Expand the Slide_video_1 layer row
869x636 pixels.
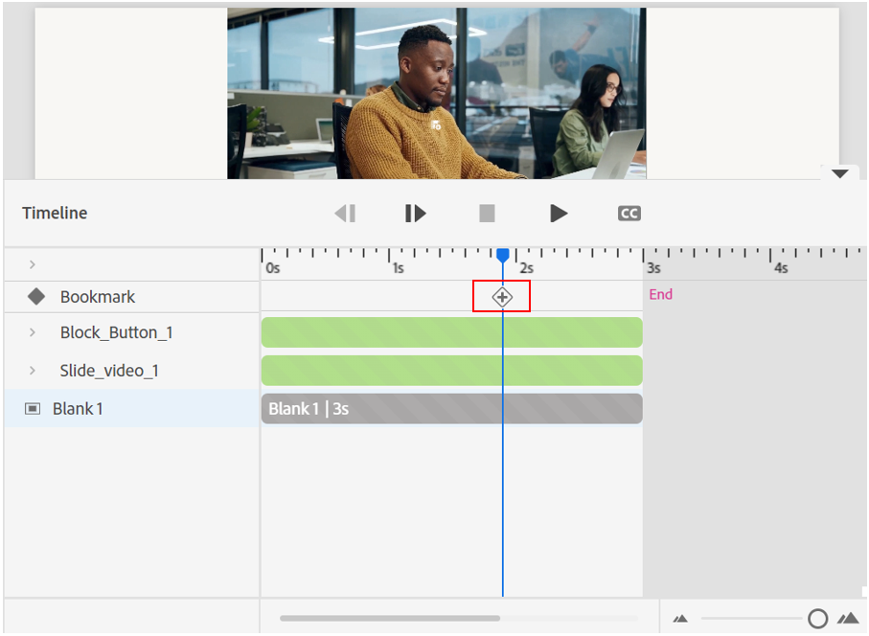tap(33, 371)
